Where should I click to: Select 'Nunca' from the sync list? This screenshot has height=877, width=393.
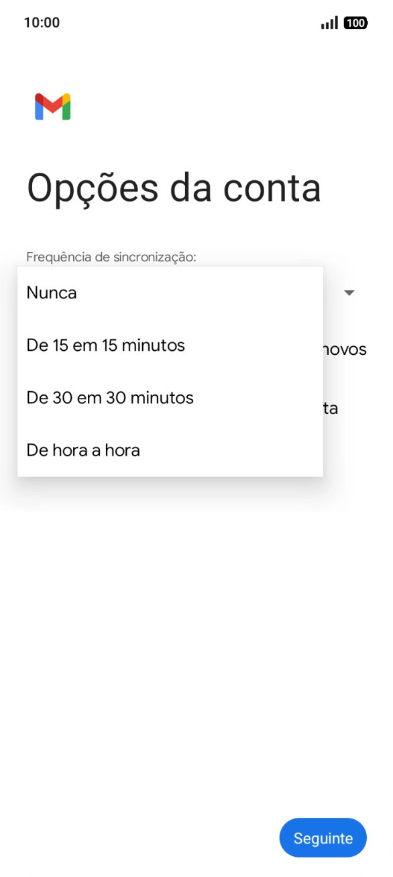tap(50, 292)
